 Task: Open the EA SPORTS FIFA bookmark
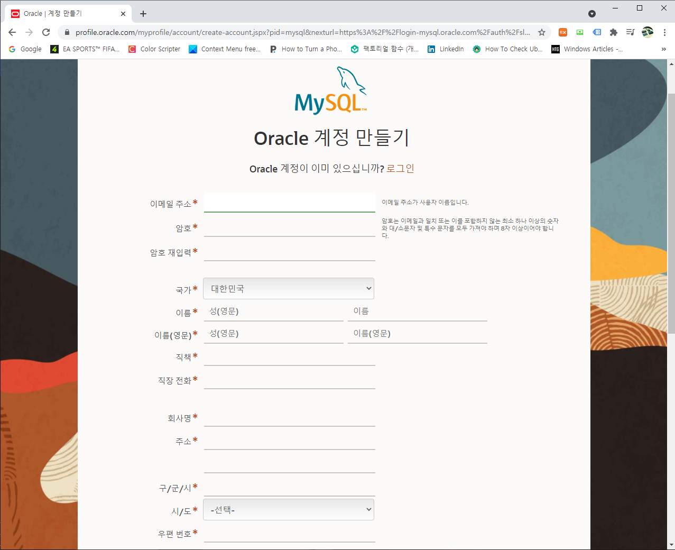(85, 49)
